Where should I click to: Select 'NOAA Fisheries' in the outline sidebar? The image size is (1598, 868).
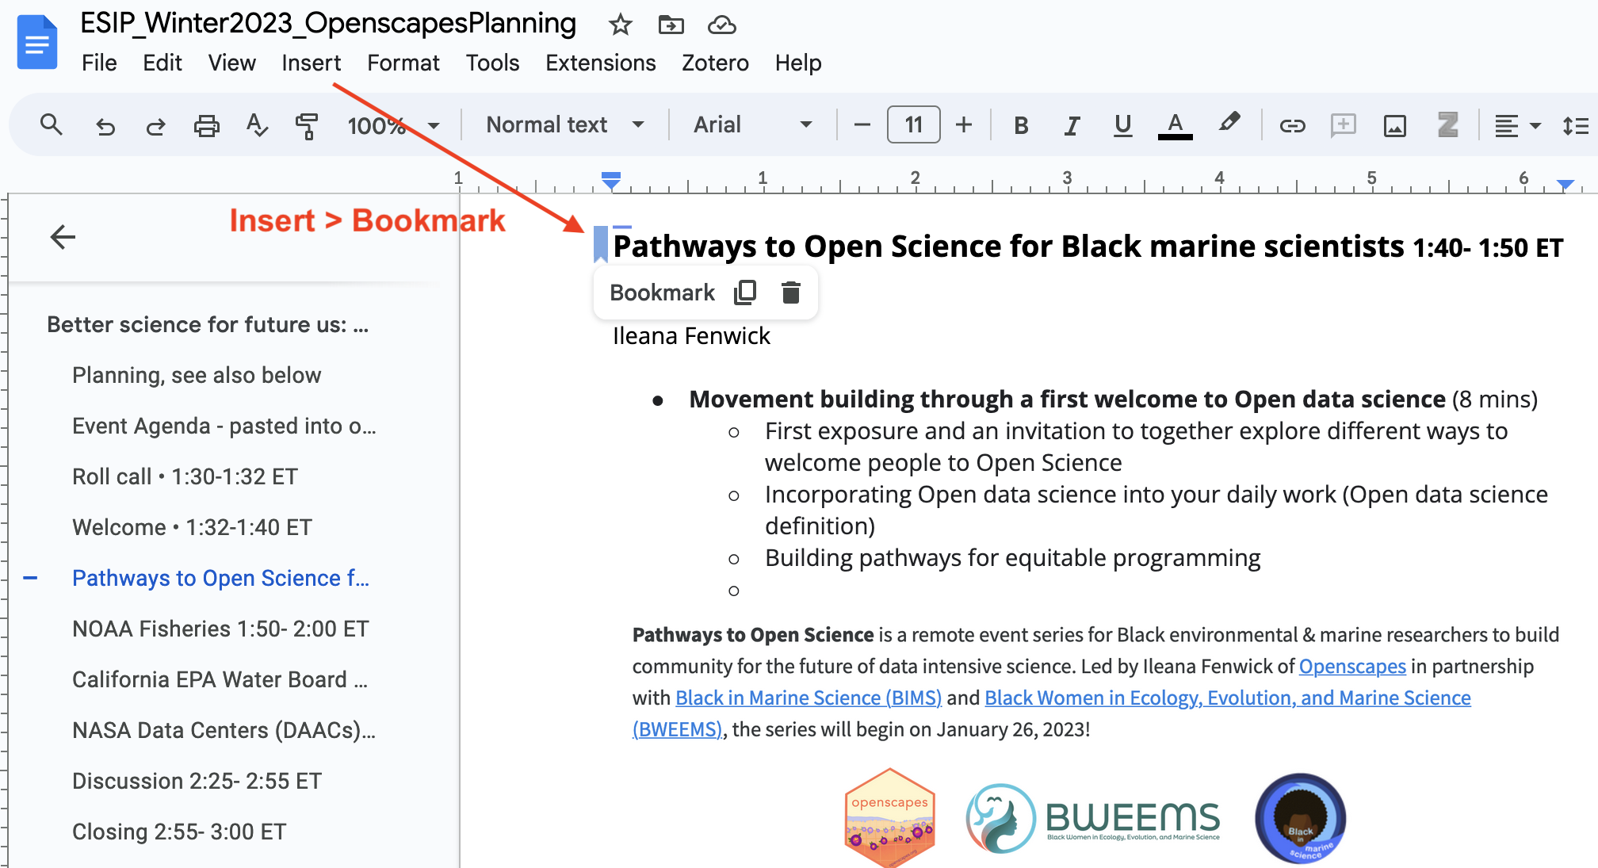pyautogui.click(x=220, y=628)
